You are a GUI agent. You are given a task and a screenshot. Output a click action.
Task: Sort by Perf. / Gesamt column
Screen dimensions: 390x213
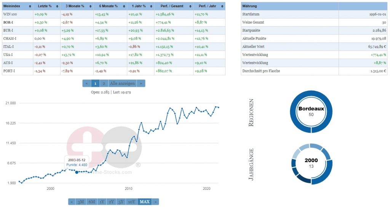coord(189,6)
